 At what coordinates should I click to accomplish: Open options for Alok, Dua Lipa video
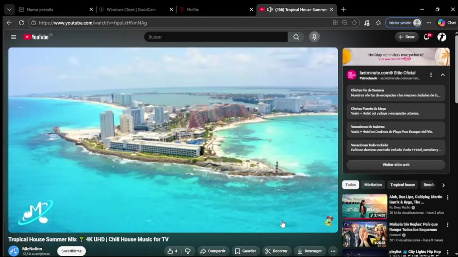[x=448, y=197]
